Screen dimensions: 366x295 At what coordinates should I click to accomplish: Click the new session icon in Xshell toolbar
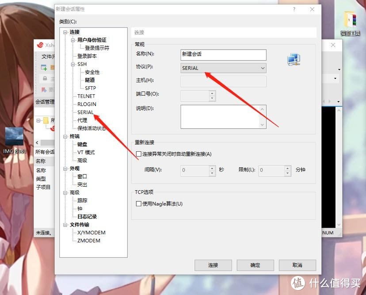click(x=44, y=68)
